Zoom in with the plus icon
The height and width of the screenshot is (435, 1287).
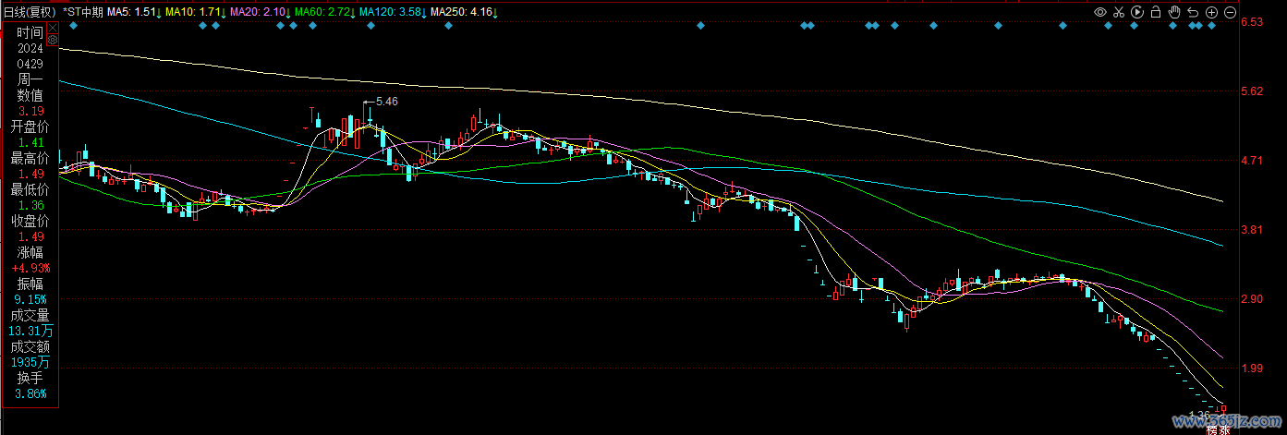[1211, 12]
